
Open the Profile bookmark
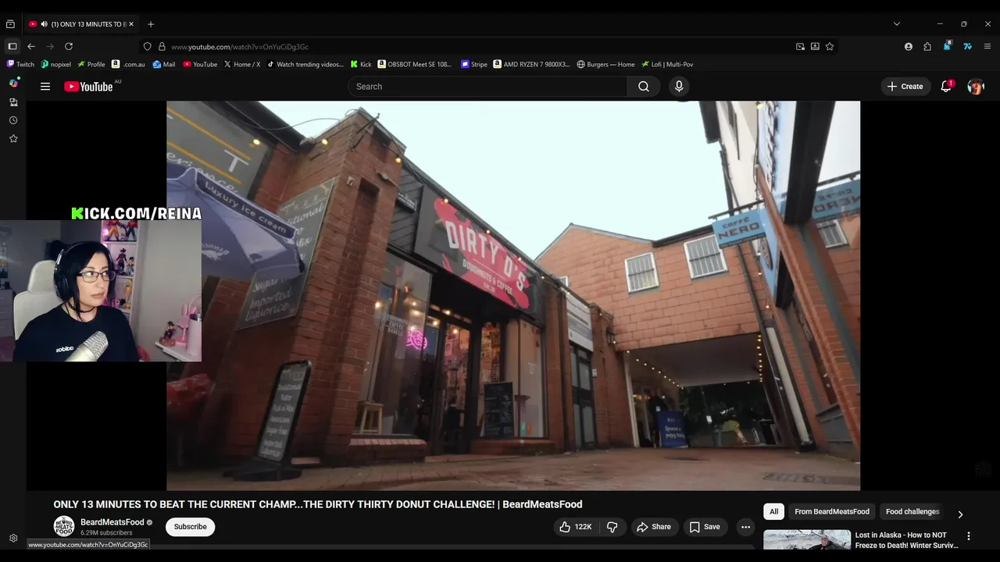pyautogui.click(x=91, y=65)
